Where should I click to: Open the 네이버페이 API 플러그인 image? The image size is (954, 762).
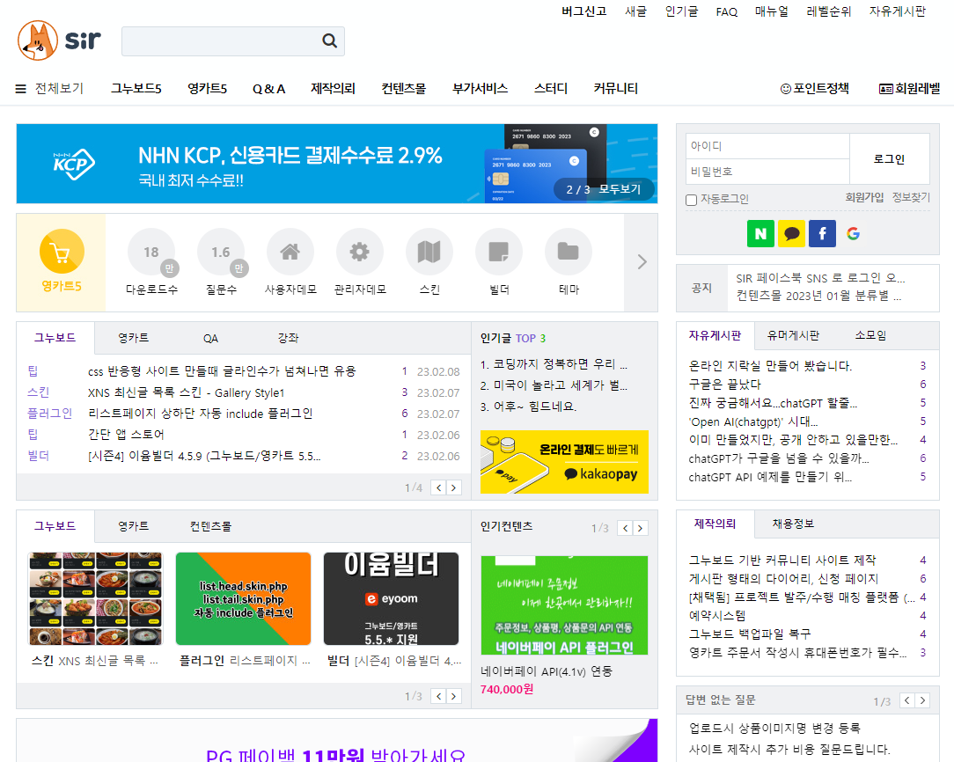[565, 605]
